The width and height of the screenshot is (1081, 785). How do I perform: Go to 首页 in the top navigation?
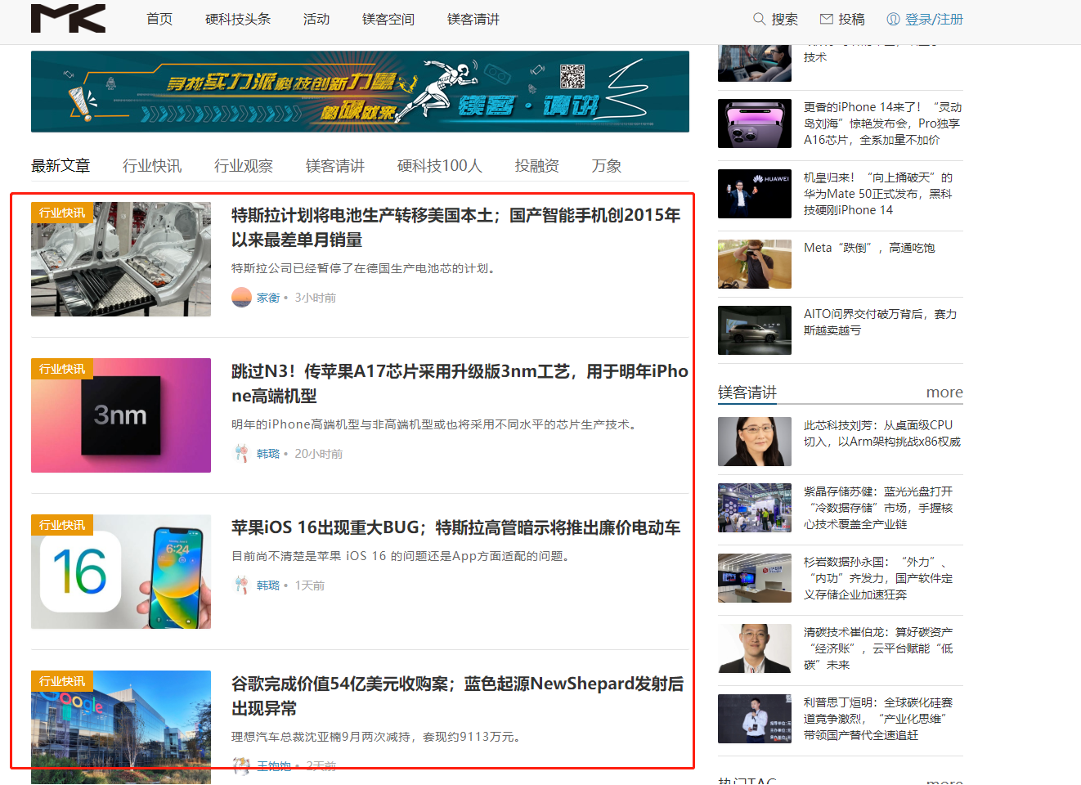pyautogui.click(x=159, y=19)
